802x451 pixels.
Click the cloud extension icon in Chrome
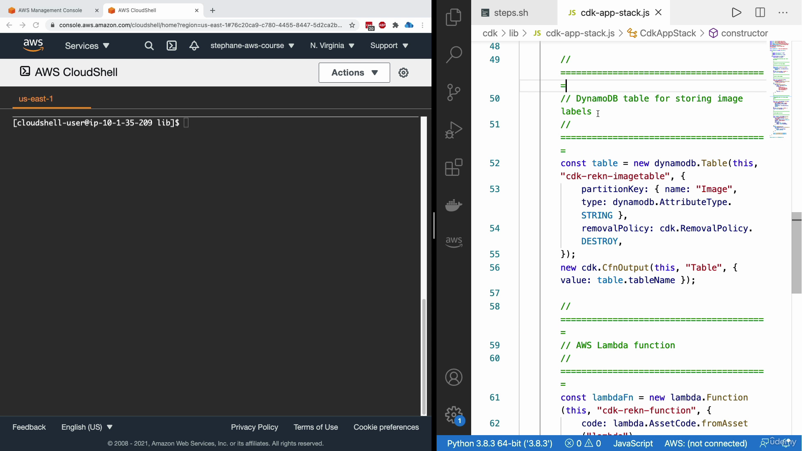point(409,25)
